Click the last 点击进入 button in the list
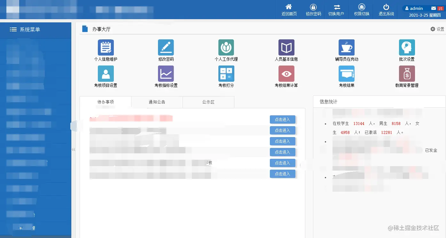Screen dimensions: 446x238 [282, 174]
